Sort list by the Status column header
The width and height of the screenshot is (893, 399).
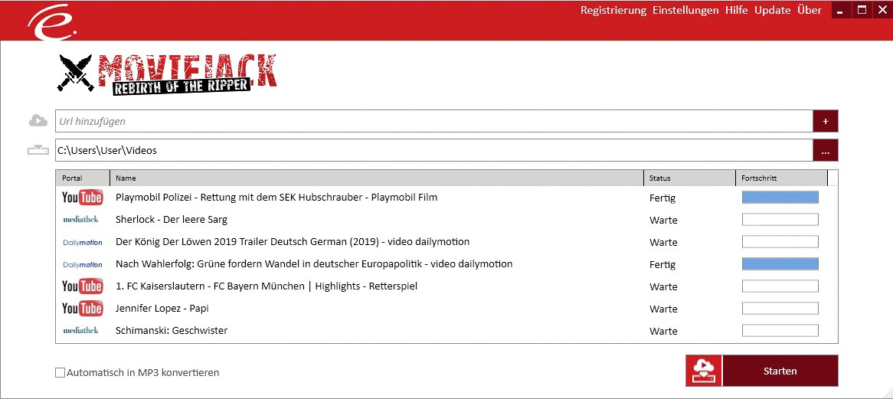[690, 178]
